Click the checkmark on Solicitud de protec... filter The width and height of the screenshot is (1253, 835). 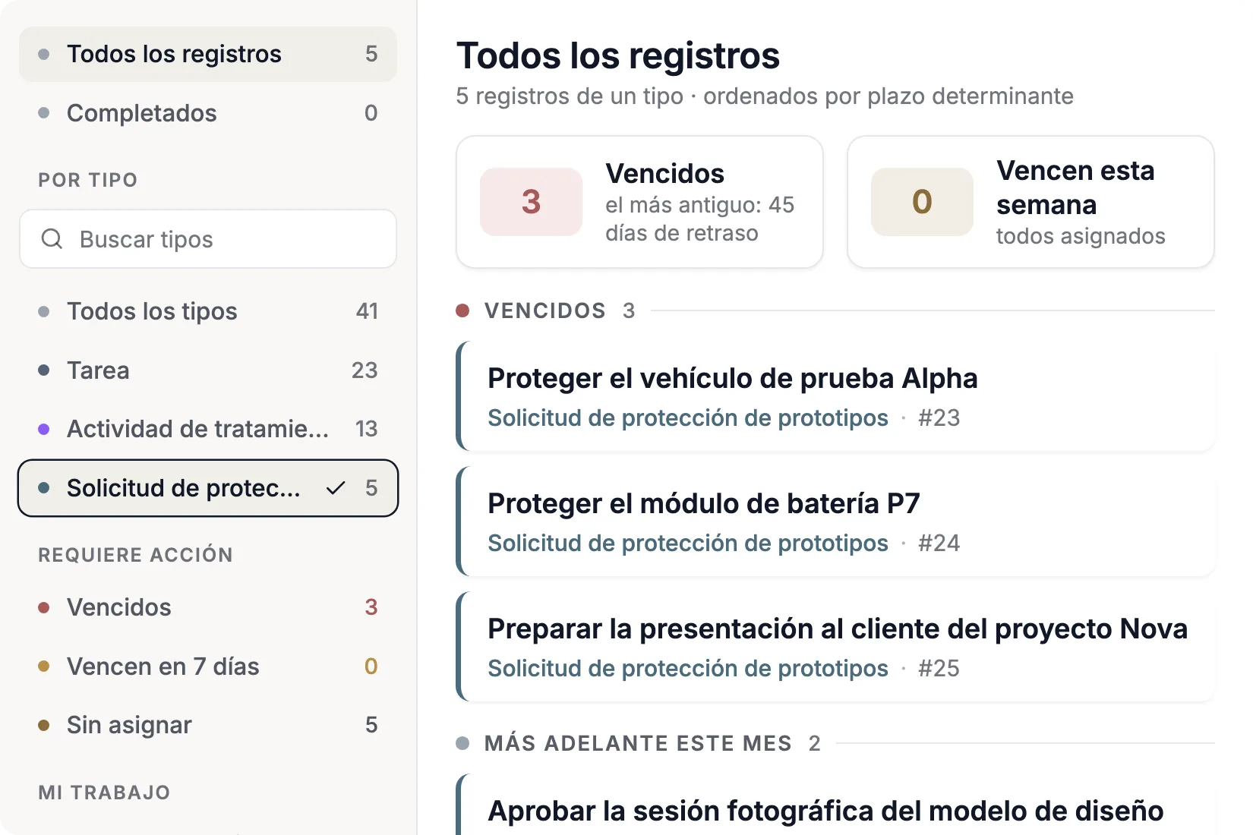pyautogui.click(x=336, y=488)
